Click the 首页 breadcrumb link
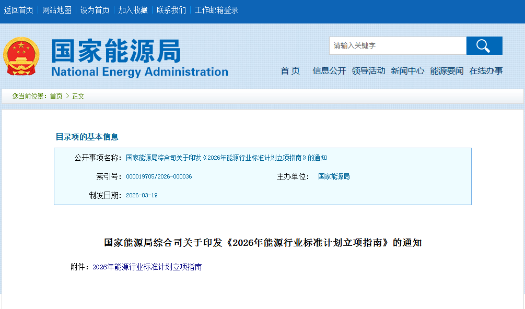525x309 pixels. [x=56, y=96]
